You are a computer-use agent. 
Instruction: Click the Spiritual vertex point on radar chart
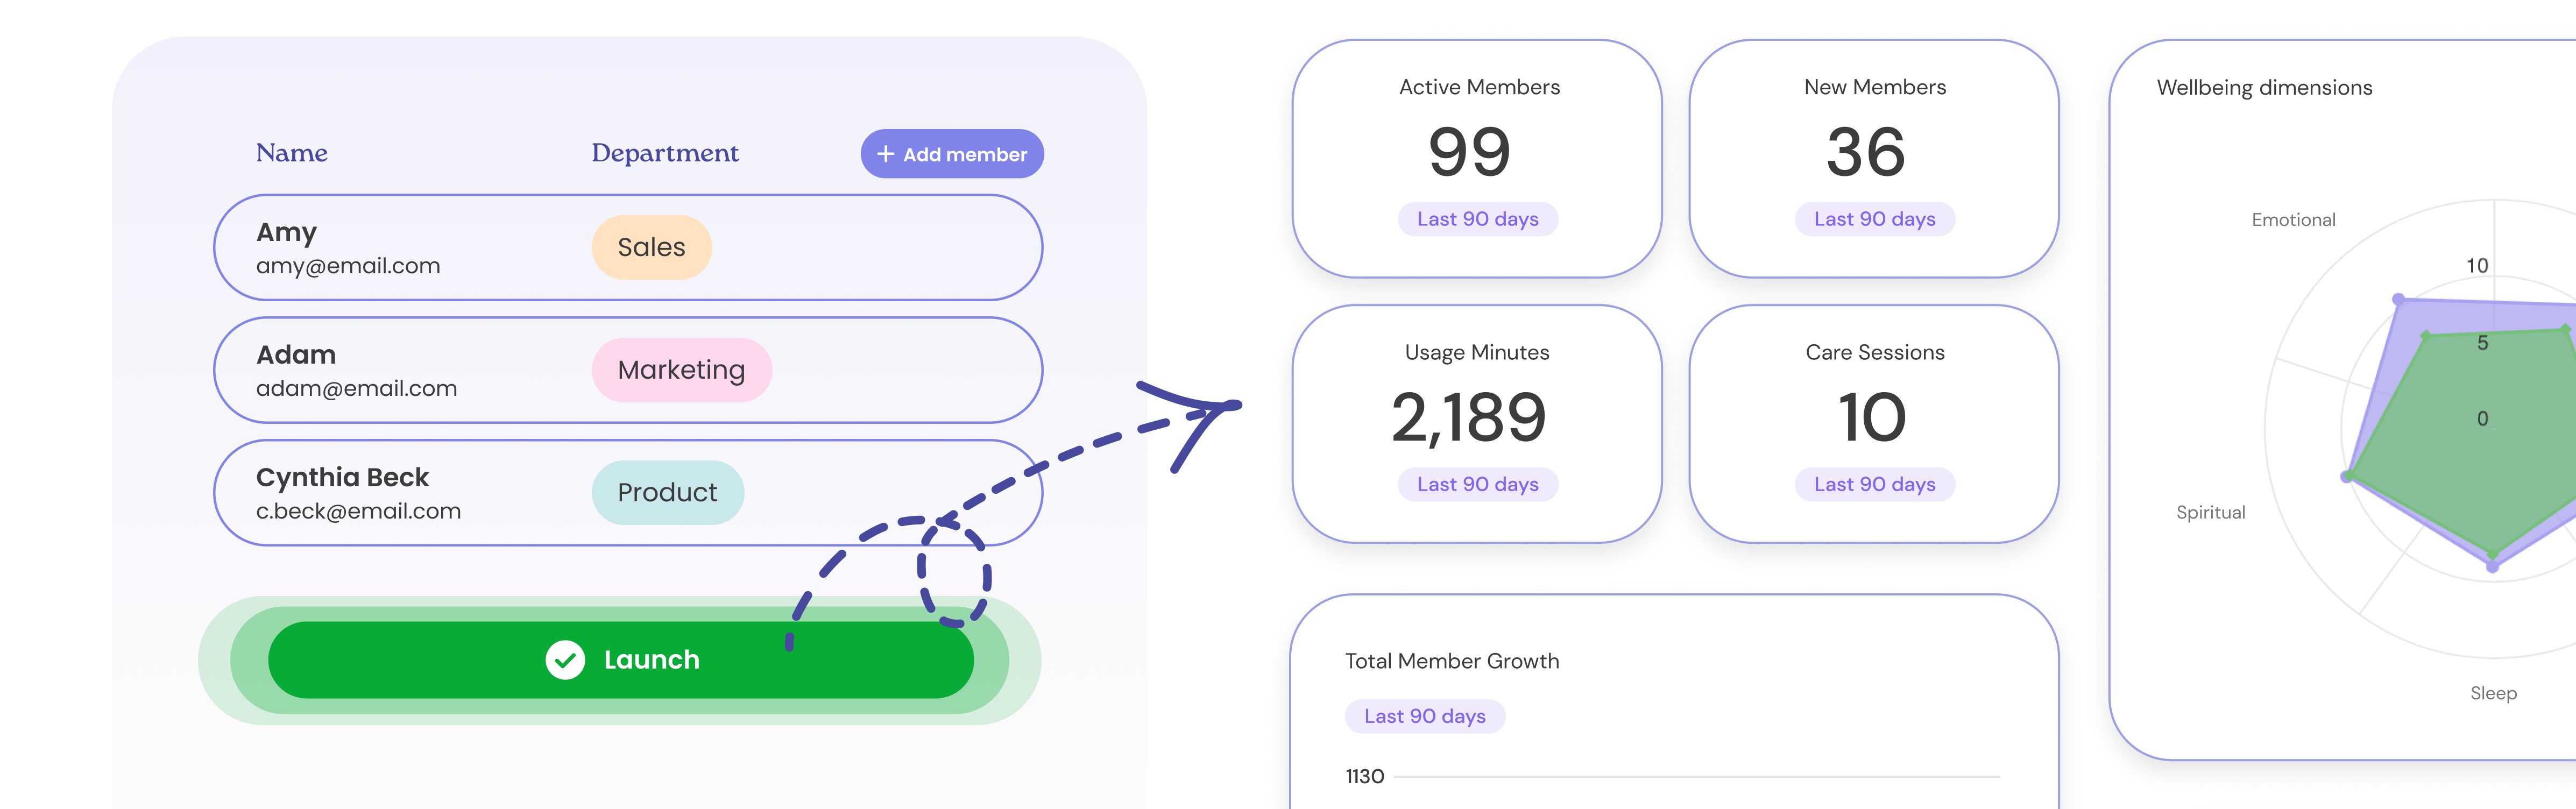tap(2347, 477)
